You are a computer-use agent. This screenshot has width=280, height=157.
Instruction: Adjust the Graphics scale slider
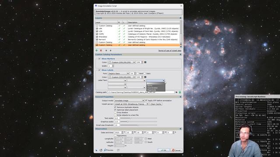pyautogui.click(x=139, y=122)
